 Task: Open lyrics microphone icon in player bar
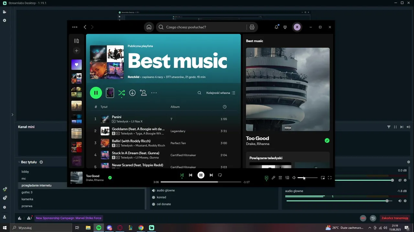tap(273, 178)
